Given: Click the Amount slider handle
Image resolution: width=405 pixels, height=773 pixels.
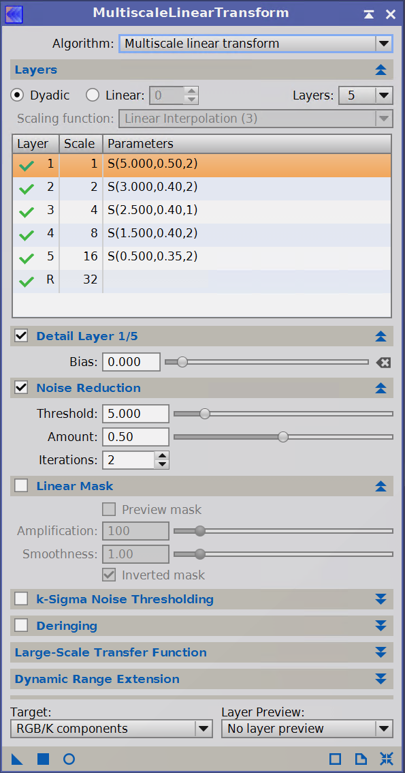Looking at the screenshot, I should pos(283,437).
